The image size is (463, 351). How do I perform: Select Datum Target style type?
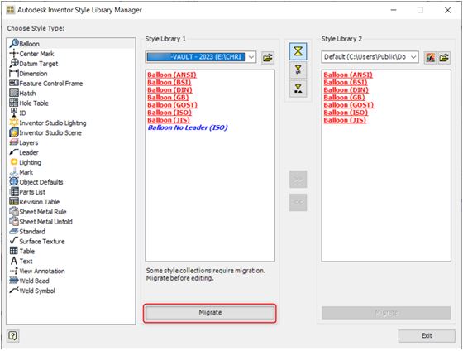coord(33,64)
